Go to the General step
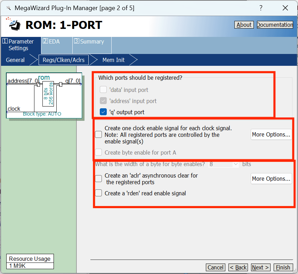The height and width of the screenshot is (274, 298). click(x=15, y=60)
